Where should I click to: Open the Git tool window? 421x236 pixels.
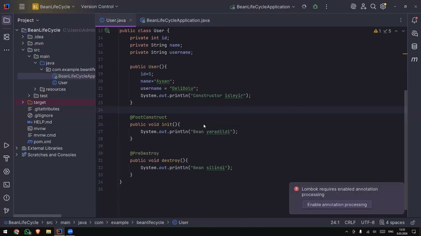tap(7, 211)
